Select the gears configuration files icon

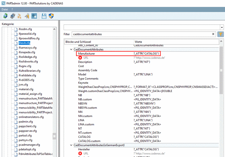coord(34,16)
